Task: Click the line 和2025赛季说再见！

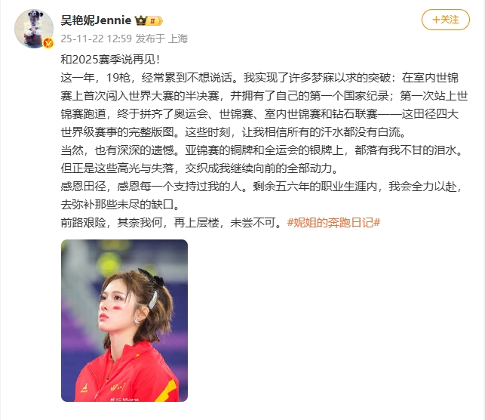Action: coord(110,59)
